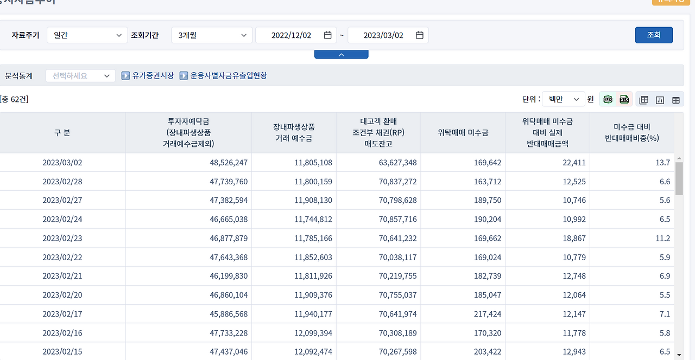Click the 11.2 percentage cell

point(663,238)
